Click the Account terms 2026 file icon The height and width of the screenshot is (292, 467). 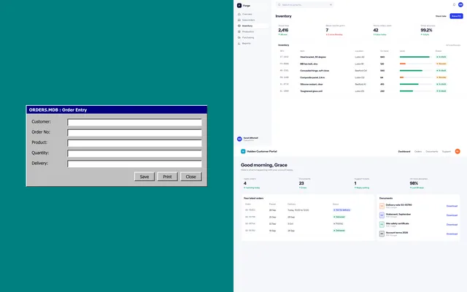[x=382, y=234]
